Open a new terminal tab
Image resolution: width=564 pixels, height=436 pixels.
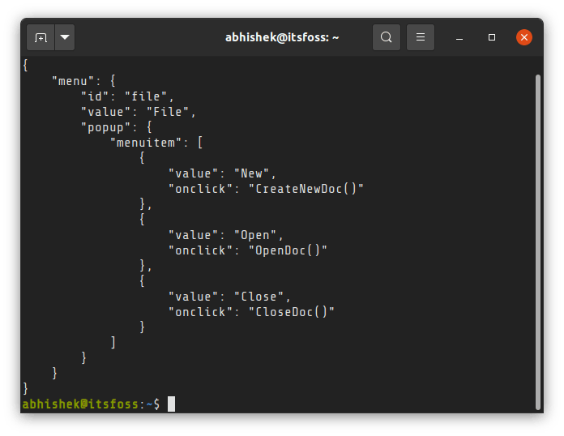[41, 37]
